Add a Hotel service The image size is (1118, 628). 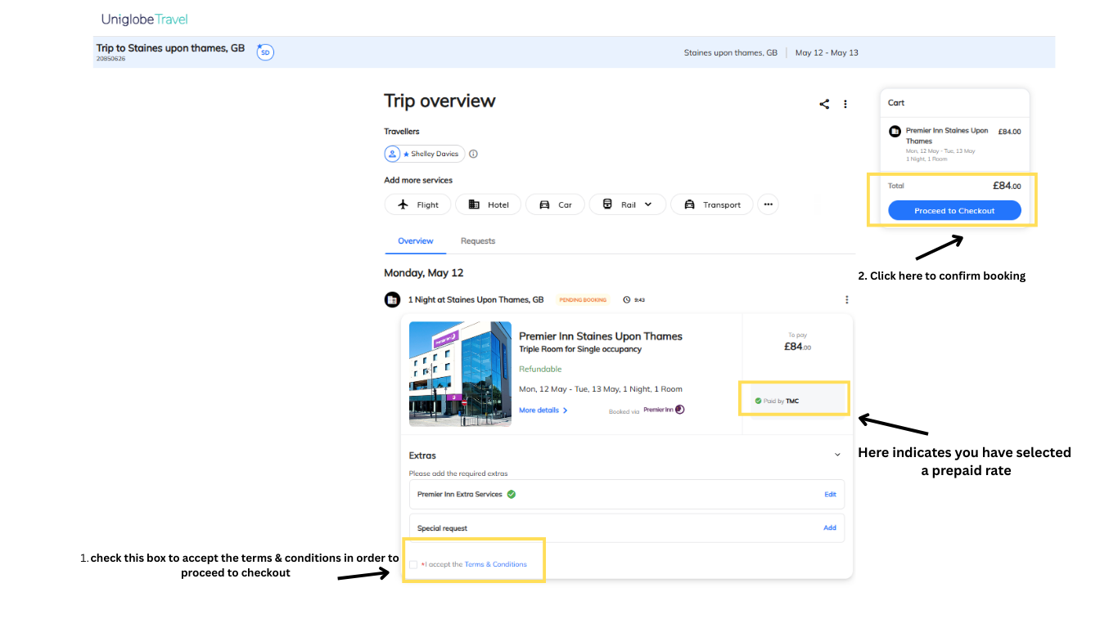488,204
